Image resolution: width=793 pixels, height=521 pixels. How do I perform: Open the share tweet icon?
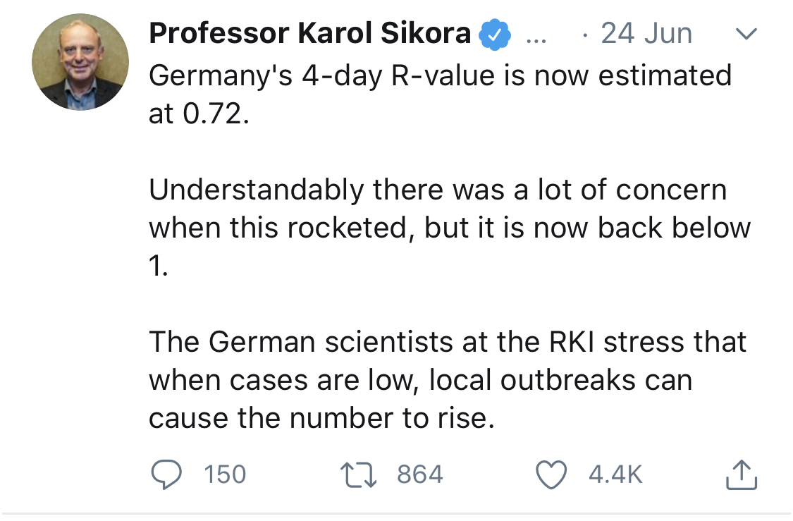point(741,474)
